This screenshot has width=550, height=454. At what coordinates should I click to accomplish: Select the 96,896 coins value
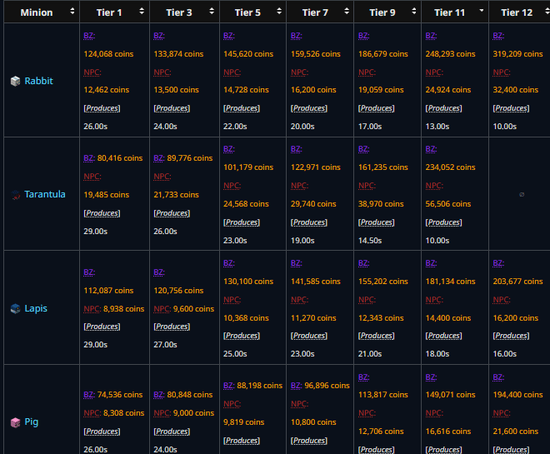click(x=327, y=386)
